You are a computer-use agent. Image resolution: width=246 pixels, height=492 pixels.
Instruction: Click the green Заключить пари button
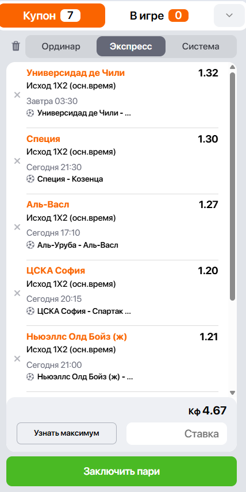click(121, 471)
